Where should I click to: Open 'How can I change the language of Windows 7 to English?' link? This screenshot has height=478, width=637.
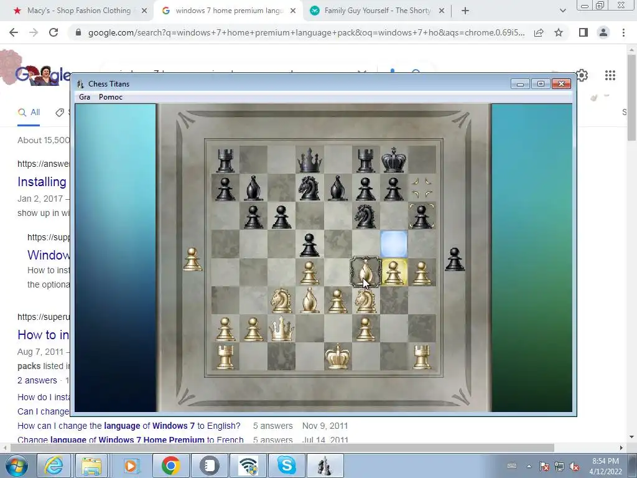tap(129, 426)
